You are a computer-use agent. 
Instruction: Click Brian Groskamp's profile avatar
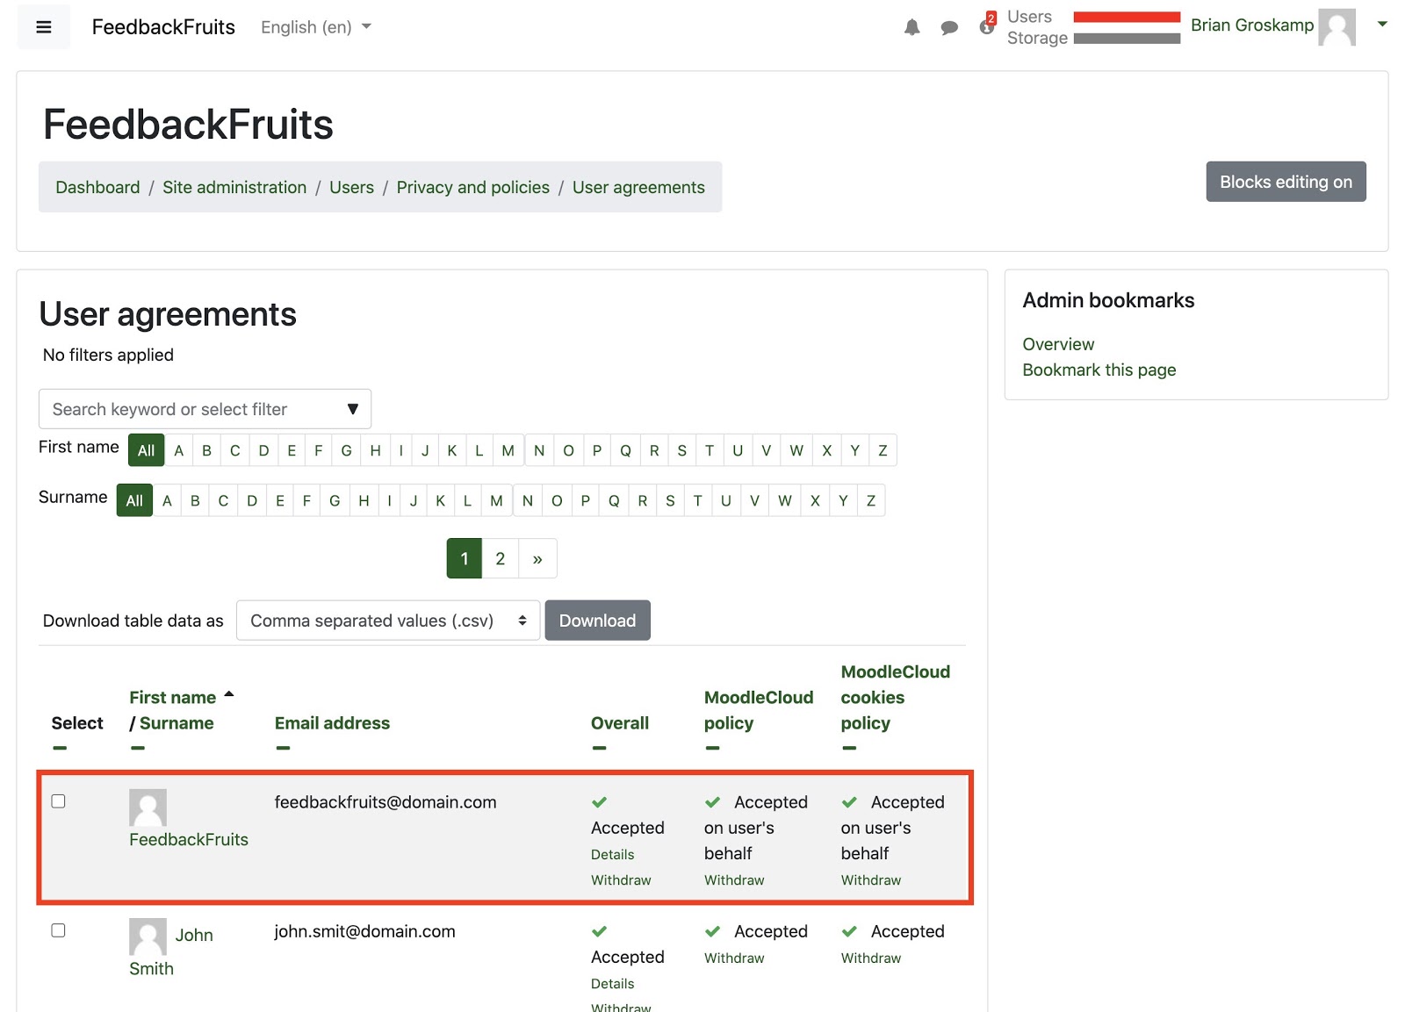[x=1337, y=27]
